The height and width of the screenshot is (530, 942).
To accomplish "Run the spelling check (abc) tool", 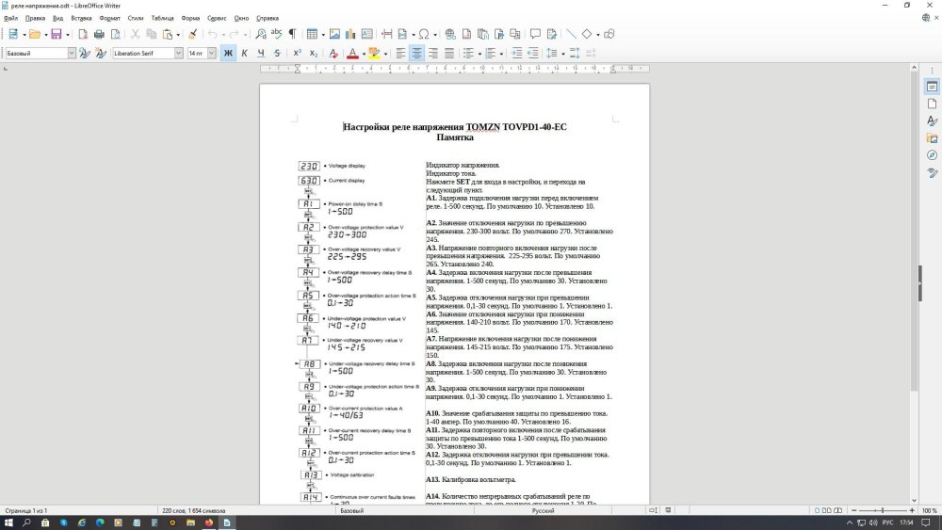I will [x=276, y=34].
